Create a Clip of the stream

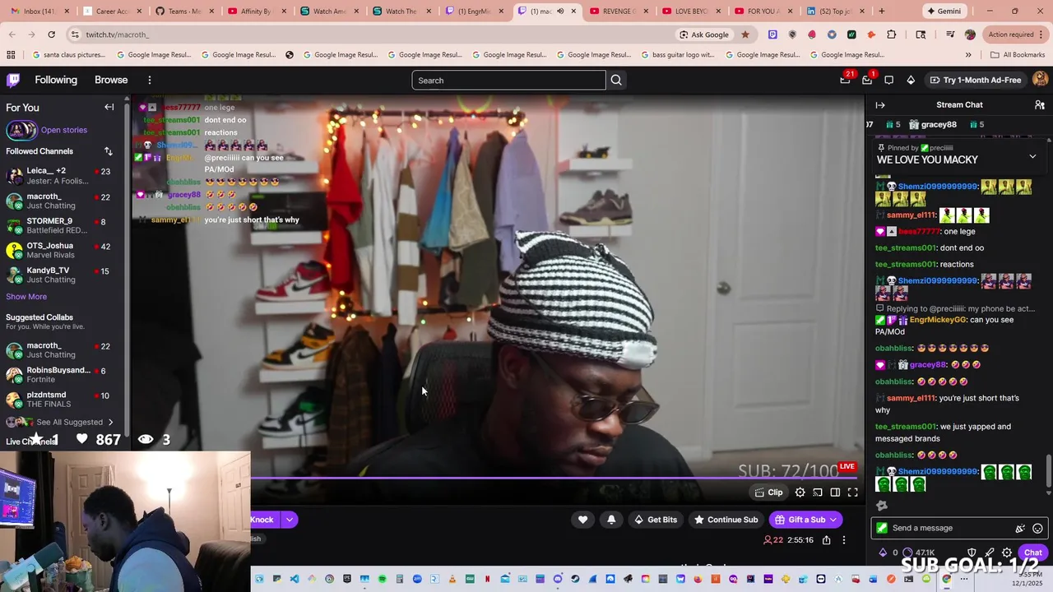(x=769, y=493)
